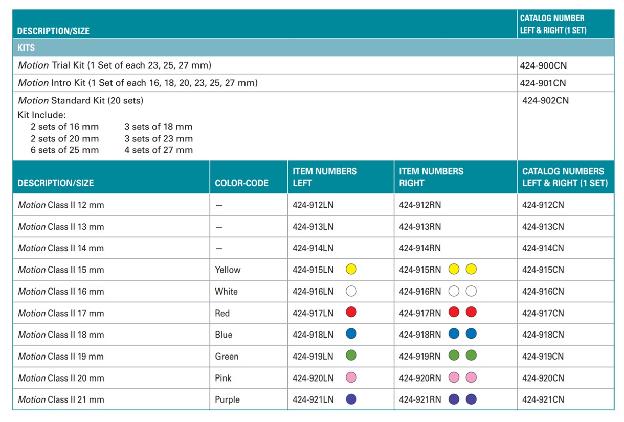Select the 'Motion Class II 13 mm' row label
The height and width of the screenshot is (422, 624).
[x=61, y=227]
